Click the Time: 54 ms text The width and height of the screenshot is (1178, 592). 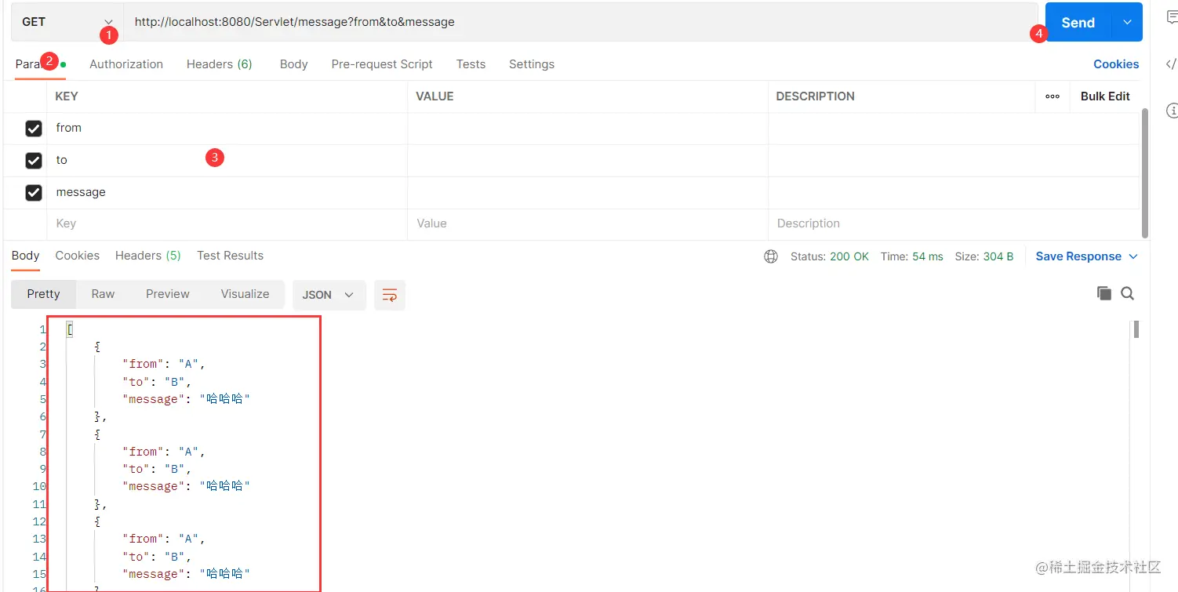tap(912, 256)
